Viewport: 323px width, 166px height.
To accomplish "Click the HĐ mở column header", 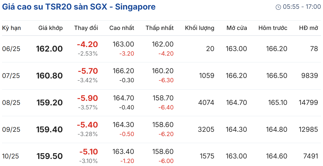I will click(309, 28).
